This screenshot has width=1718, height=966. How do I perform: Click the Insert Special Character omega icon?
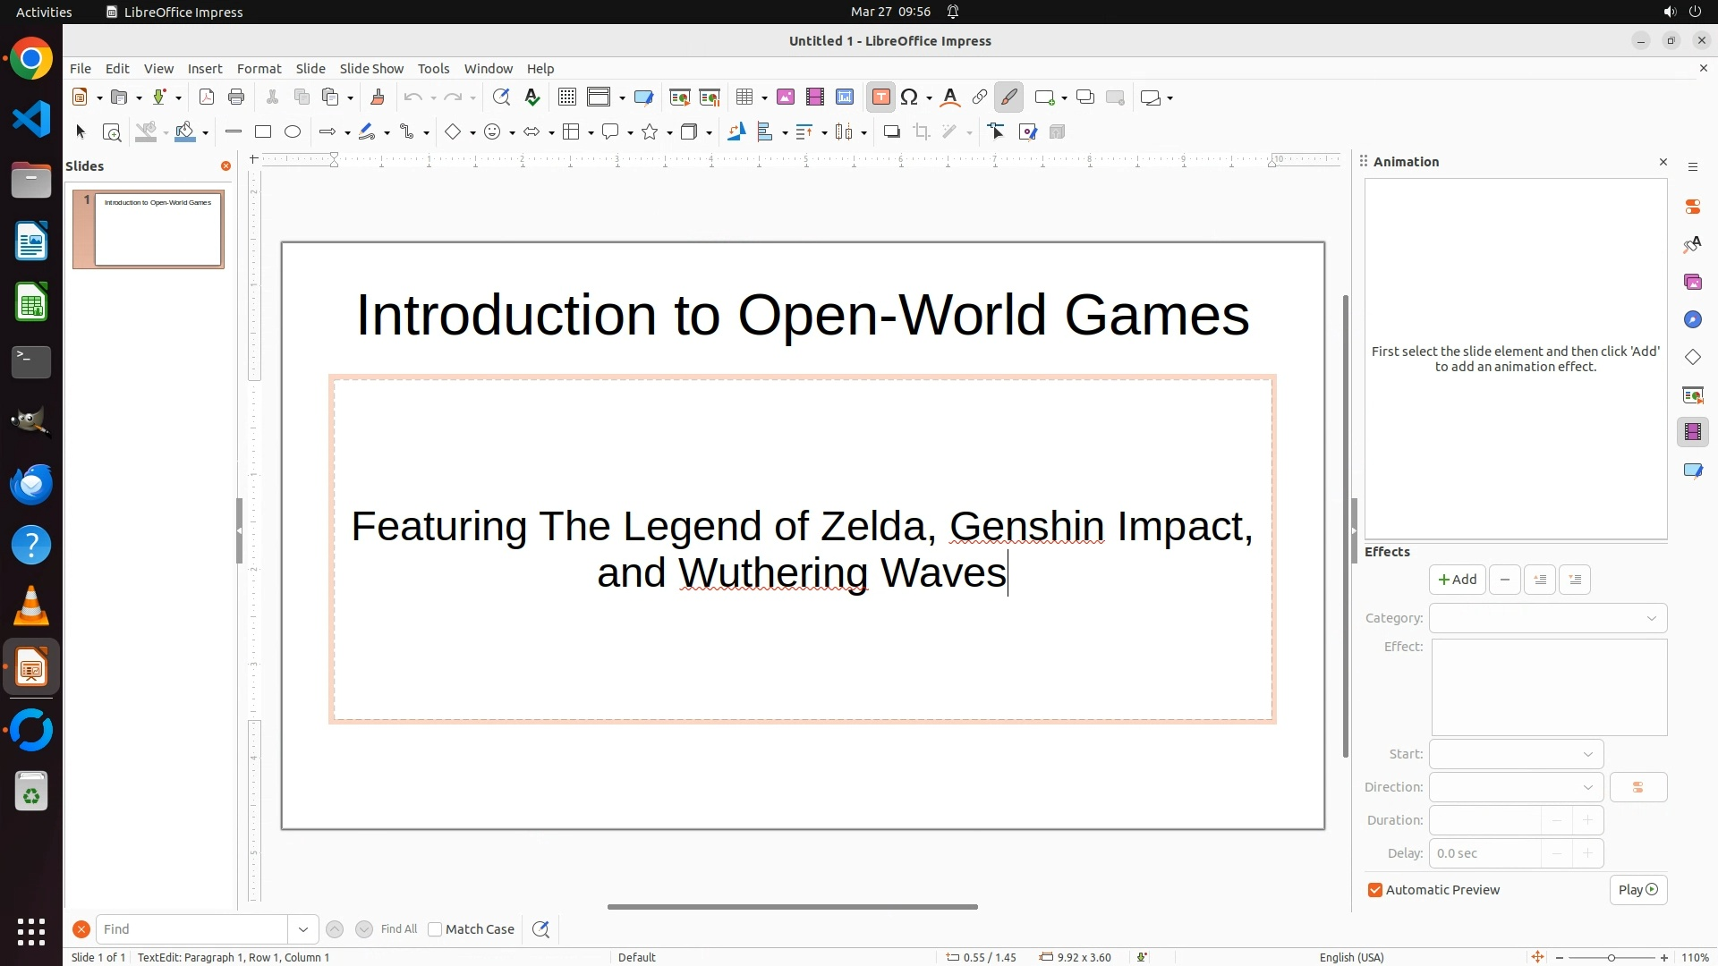click(909, 97)
